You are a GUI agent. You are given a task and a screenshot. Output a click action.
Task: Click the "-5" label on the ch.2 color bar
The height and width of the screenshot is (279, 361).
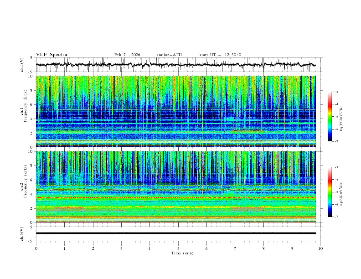(336, 192)
